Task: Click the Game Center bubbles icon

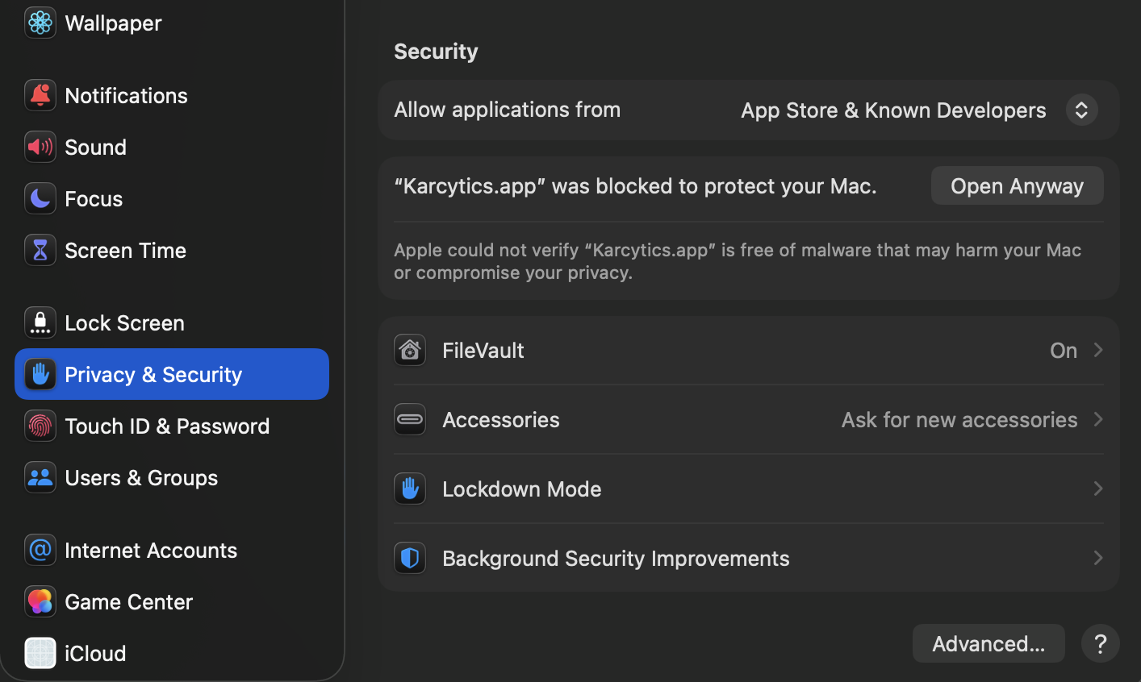Action: coord(40,601)
